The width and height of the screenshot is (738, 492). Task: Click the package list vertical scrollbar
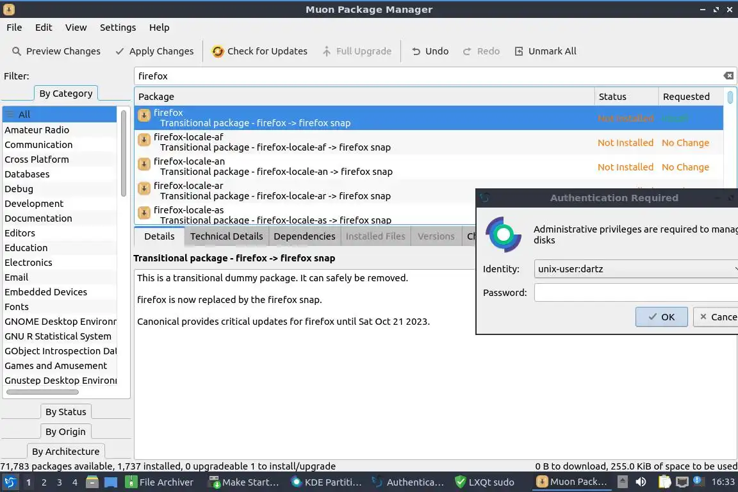point(730,97)
